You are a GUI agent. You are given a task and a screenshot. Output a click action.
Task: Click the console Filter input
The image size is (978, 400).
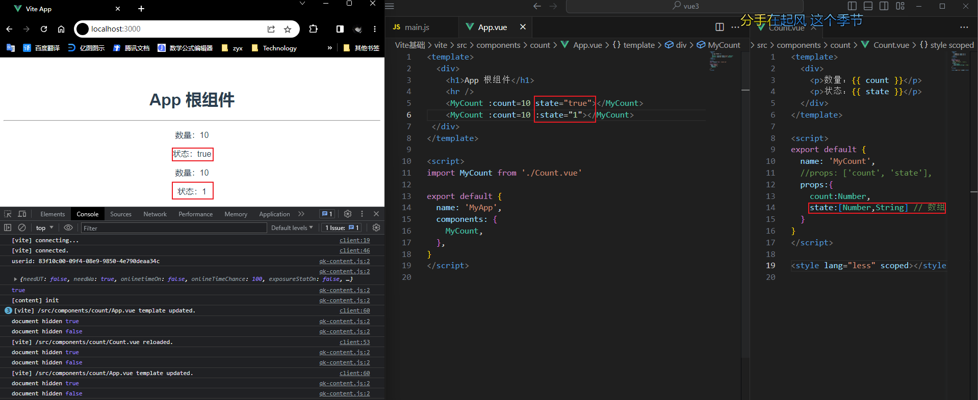pyautogui.click(x=174, y=228)
